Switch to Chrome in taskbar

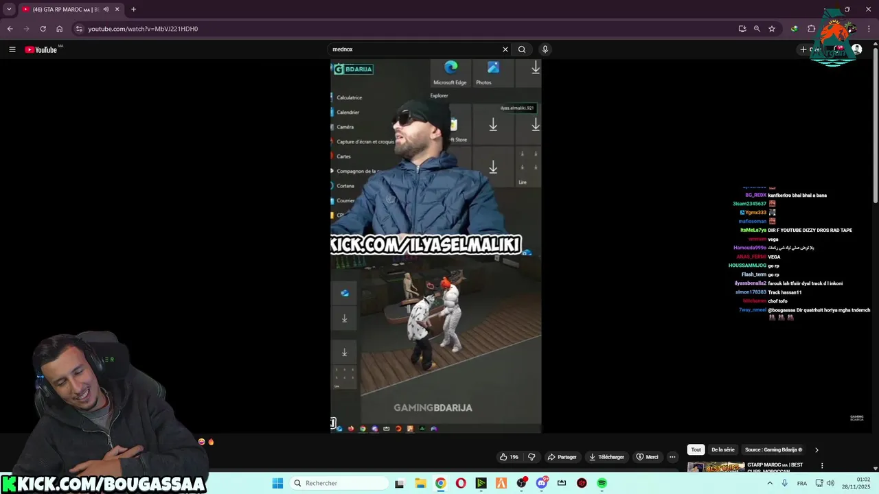tap(440, 483)
